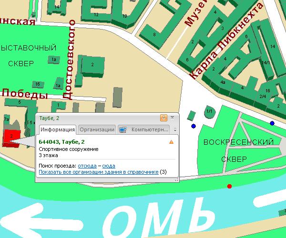Open the Компьютерн... tab
286x238 pixels.
(144, 129)
